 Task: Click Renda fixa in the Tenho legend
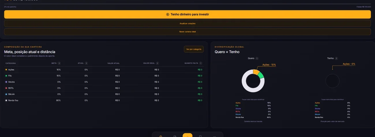coord(319,117)
